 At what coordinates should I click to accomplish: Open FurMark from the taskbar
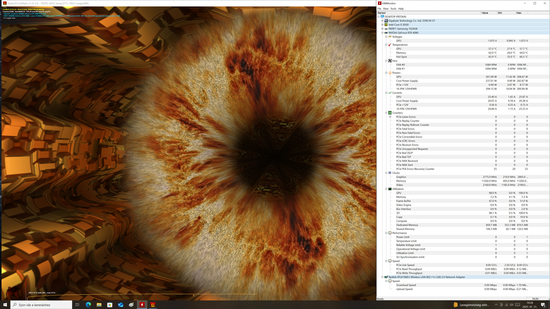click(153, 305)
